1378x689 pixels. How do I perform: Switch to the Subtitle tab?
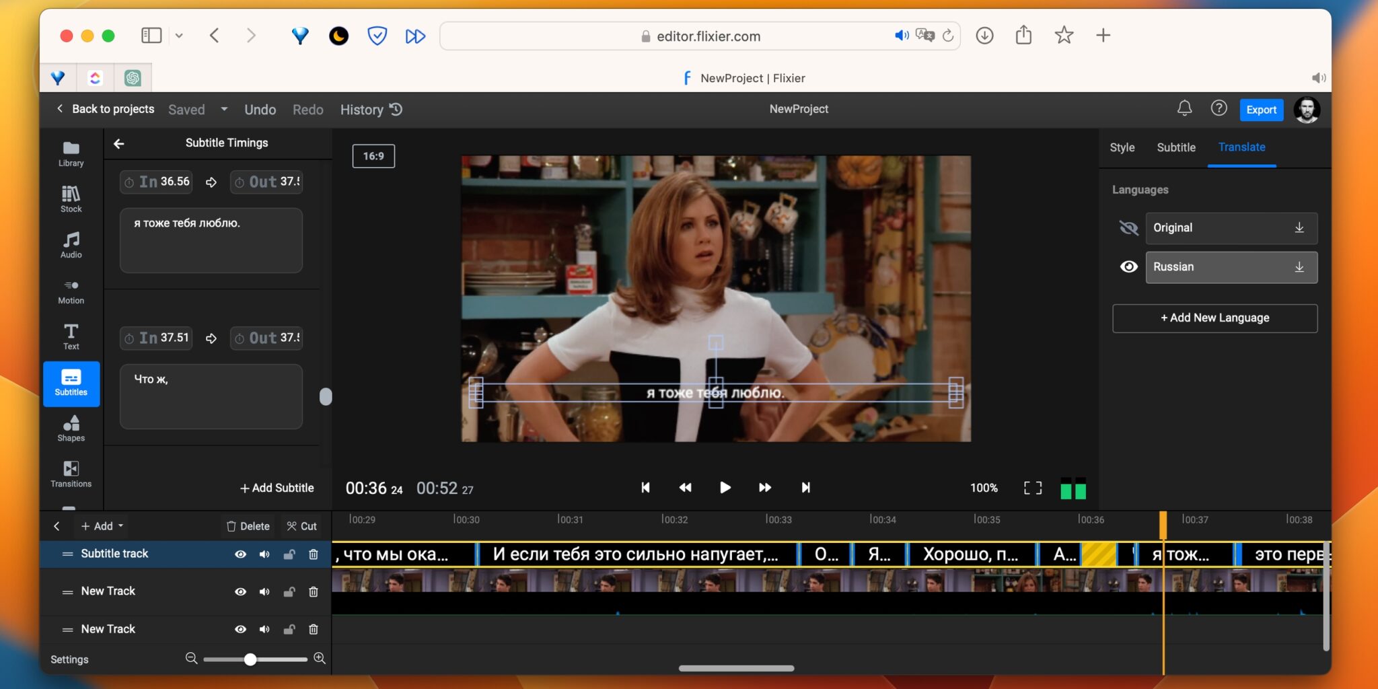point(1175,147)
